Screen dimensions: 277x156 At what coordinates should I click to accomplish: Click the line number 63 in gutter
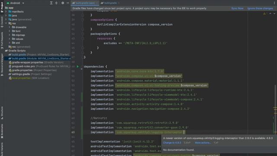tap(73, 132)
